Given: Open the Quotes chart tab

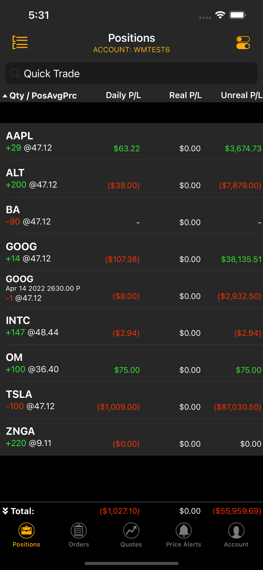Looking at the screenshot, I should pos(131,535).
